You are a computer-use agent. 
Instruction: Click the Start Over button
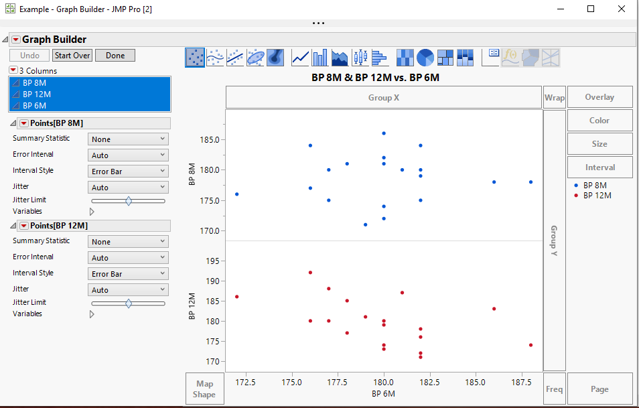[72, 56]
